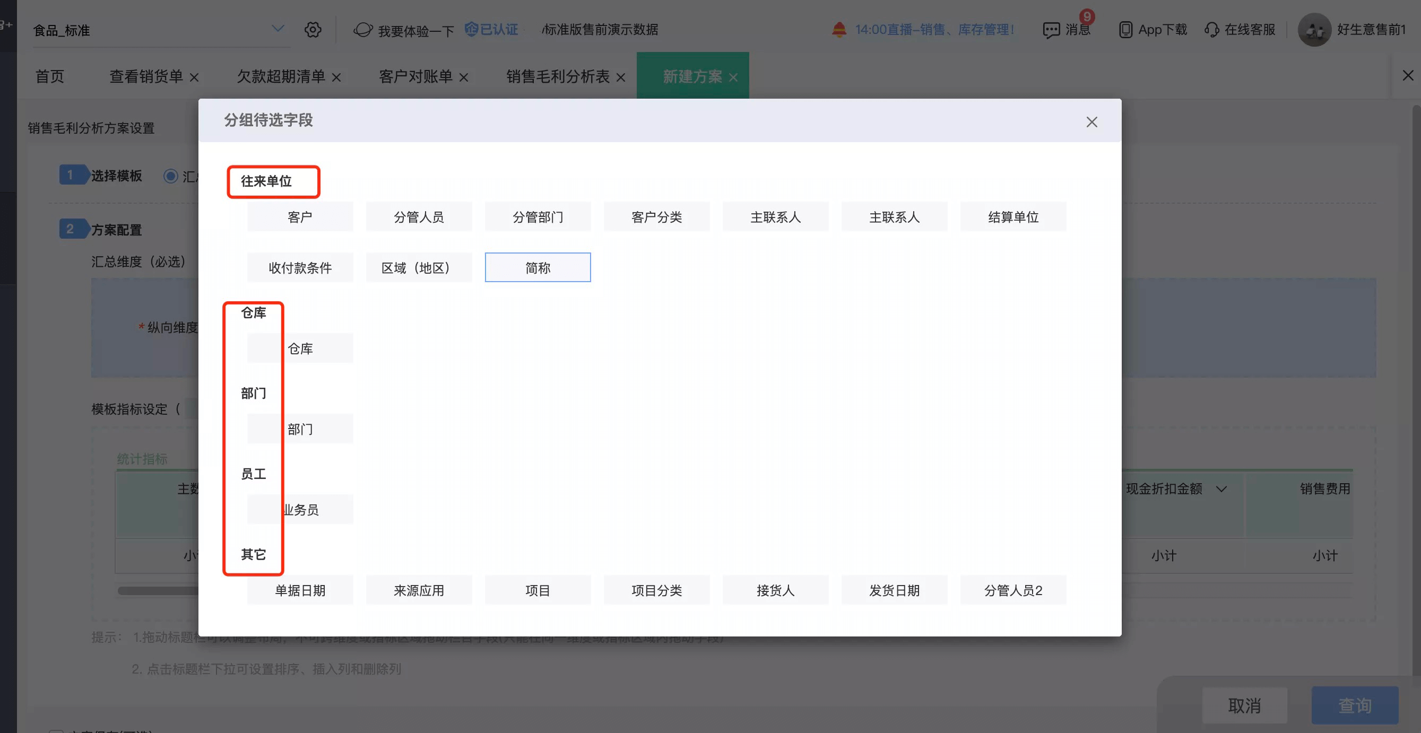
Task: Select the 部门 field button
Action: point(300,429)
